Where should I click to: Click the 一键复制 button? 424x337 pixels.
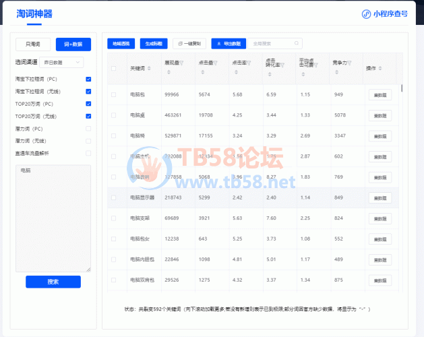pos(189,44)
